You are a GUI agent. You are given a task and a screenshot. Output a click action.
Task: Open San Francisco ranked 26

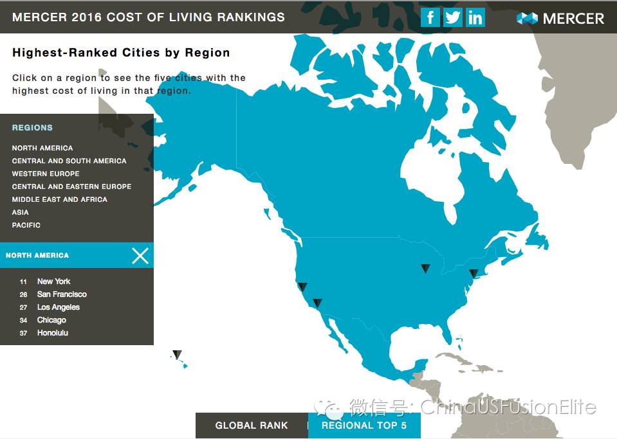coord(53,294)
